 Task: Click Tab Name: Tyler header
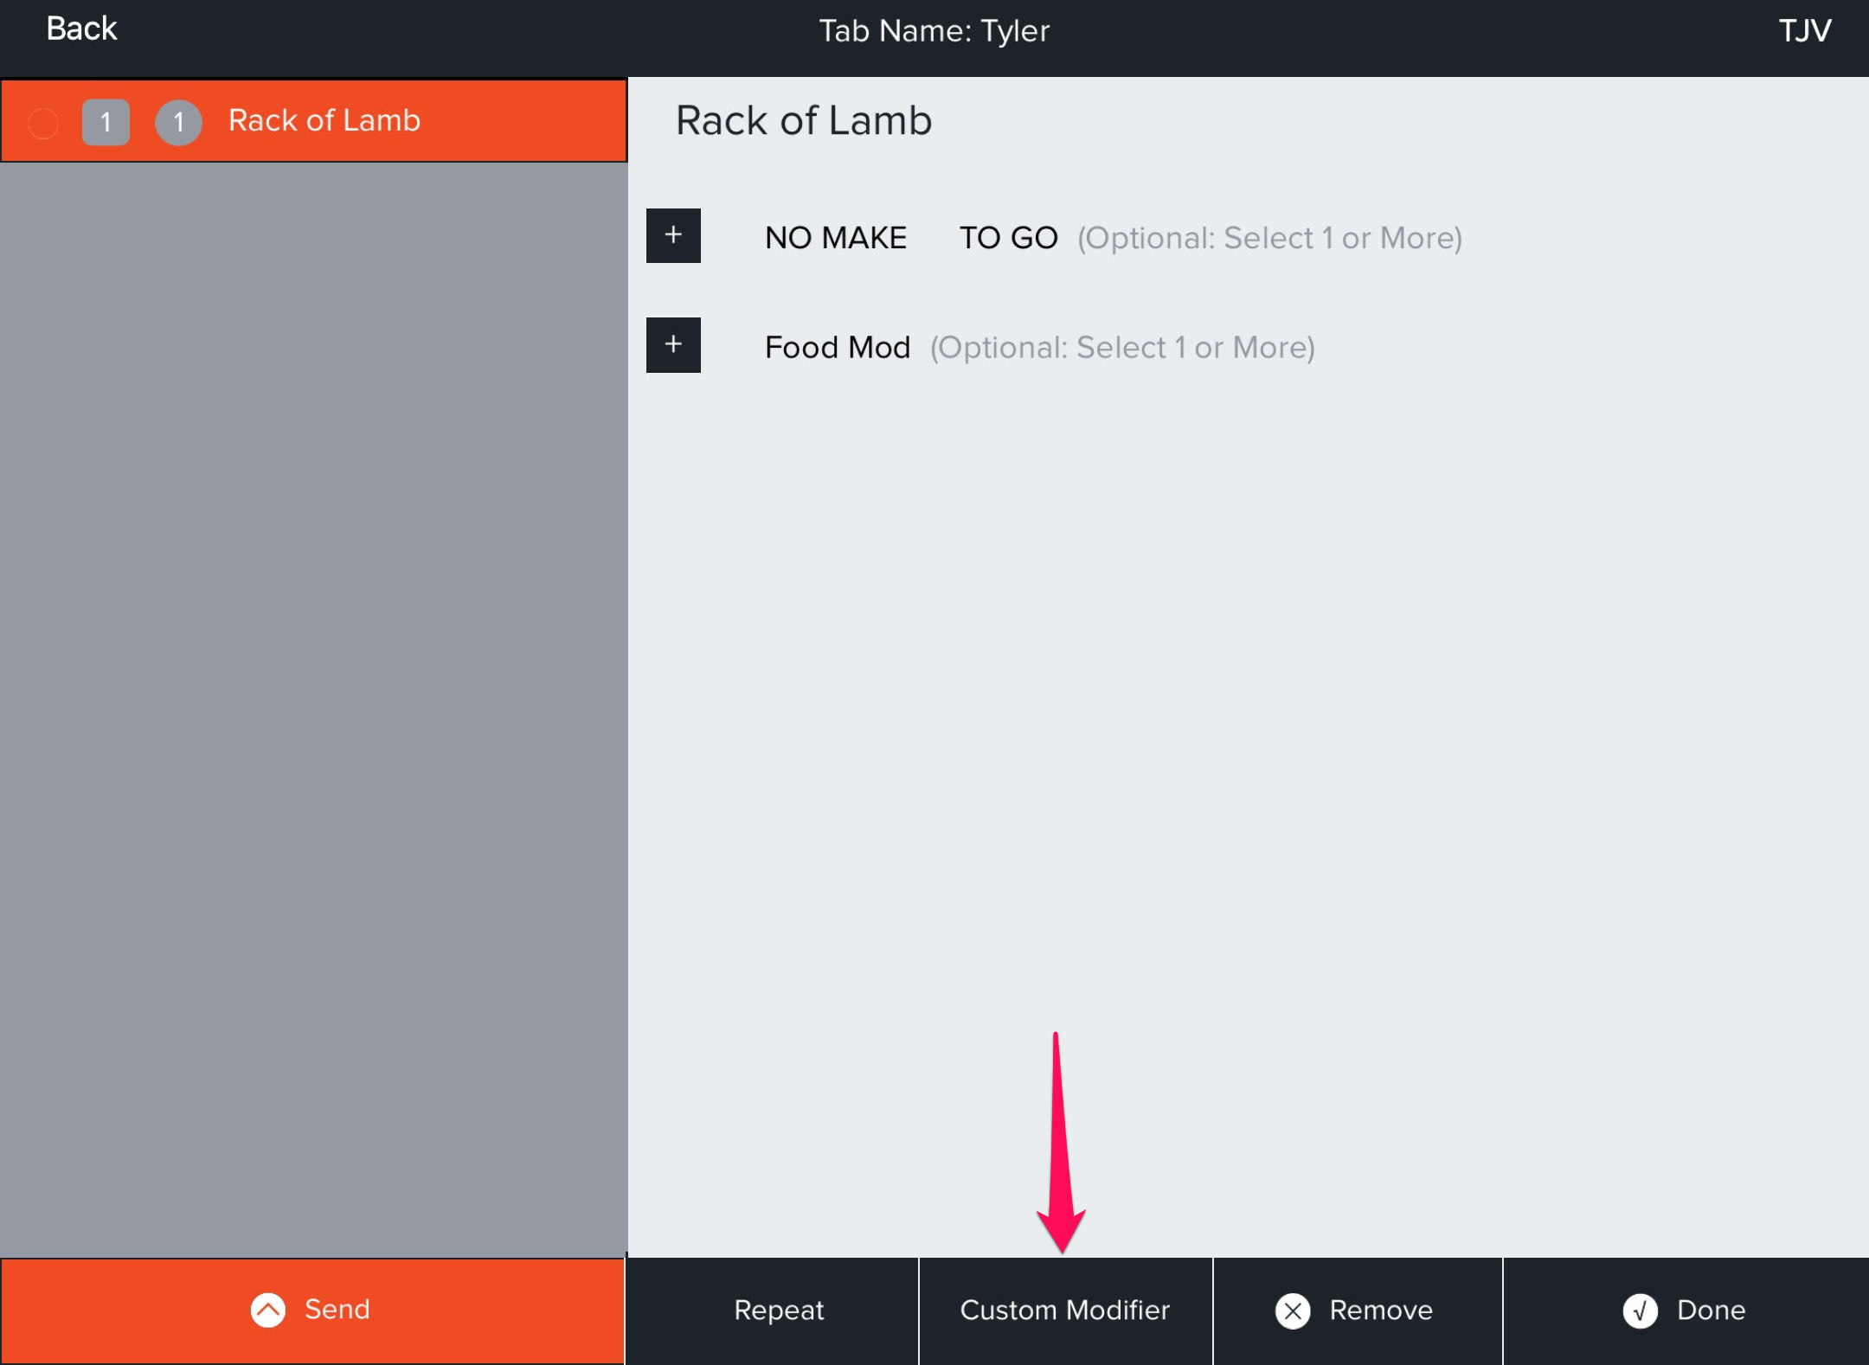[934, 31]
